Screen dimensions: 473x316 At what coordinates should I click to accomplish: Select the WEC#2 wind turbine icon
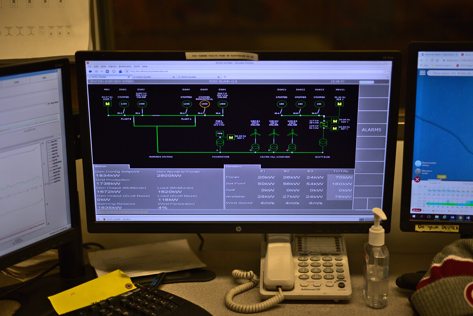tap(274, 134)
